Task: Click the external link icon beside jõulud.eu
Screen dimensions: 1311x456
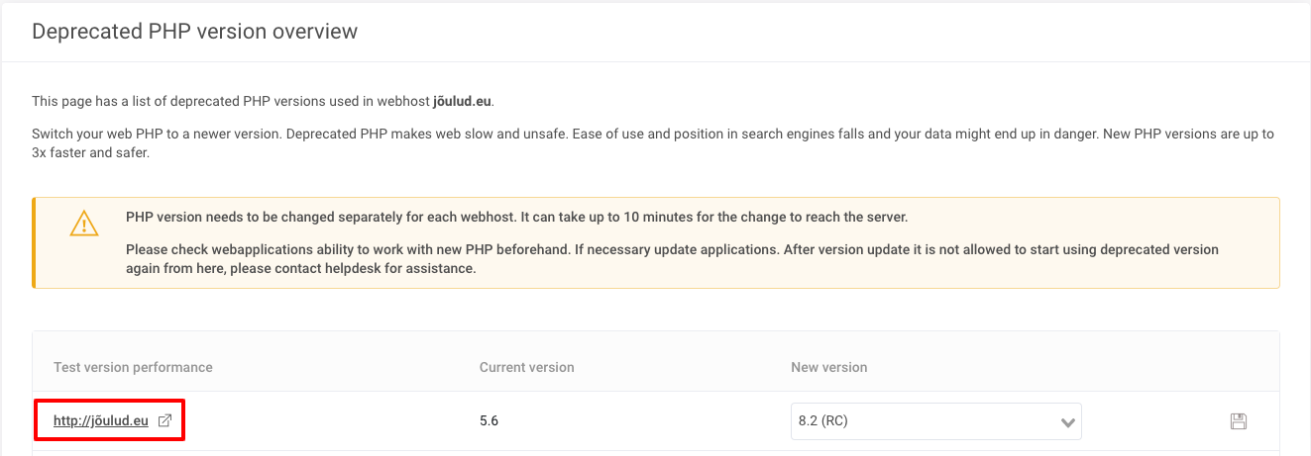Action: point(165,421)
